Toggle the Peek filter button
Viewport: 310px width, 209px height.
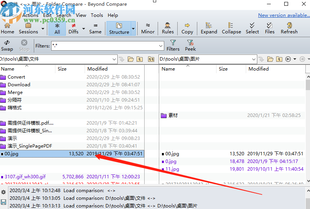pyautogui.click(x=190, y=46)
